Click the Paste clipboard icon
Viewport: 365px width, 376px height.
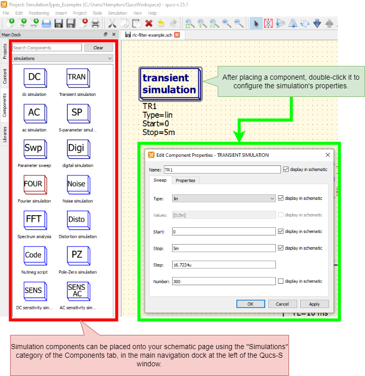pyautogui.click(x=137, y=23)
